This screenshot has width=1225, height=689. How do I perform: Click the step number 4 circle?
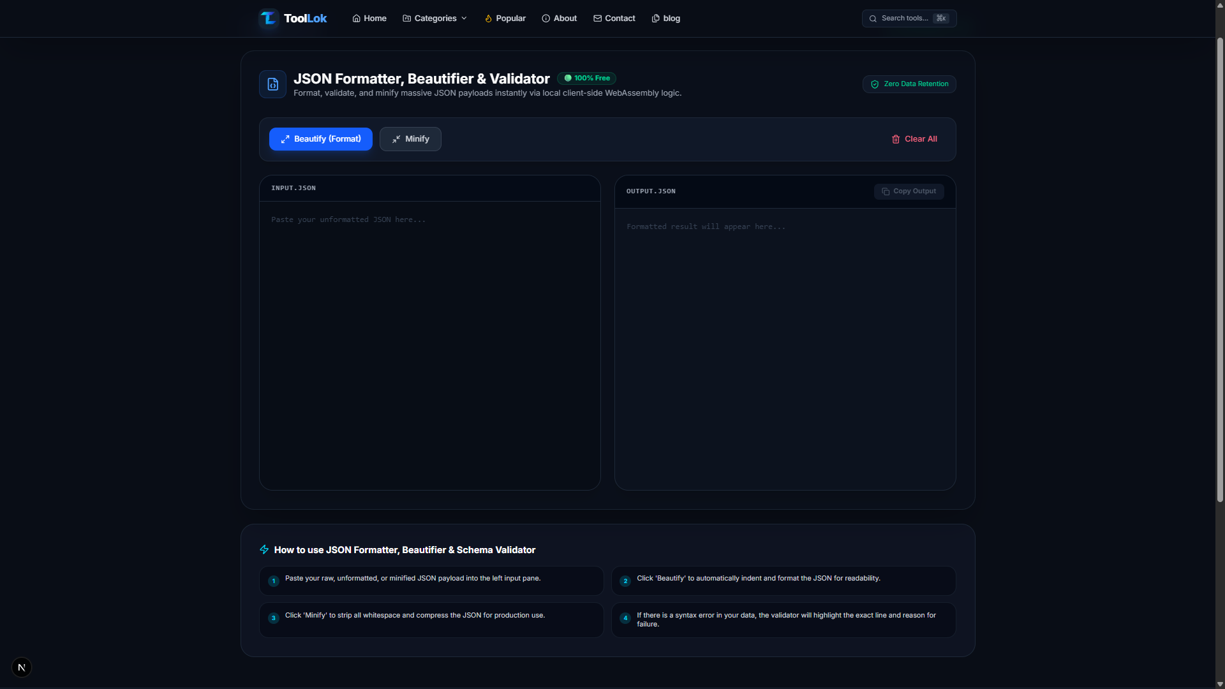tap(625, 618)
